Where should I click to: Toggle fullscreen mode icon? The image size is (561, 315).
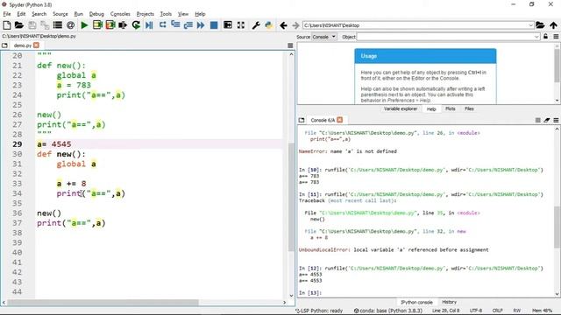click(241, 25)
